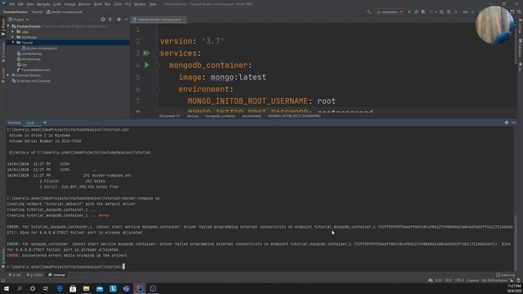Toggle the Database side tool window button
This screenshot has height=294, width=523.
[520, 48]
